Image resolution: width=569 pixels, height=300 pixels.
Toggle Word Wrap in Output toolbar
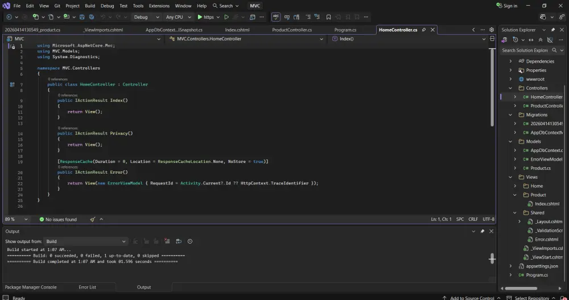(179, 241)
